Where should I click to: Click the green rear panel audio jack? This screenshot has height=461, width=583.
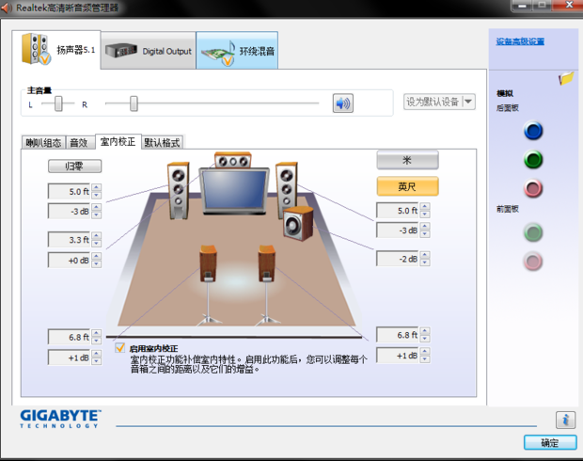533,160
